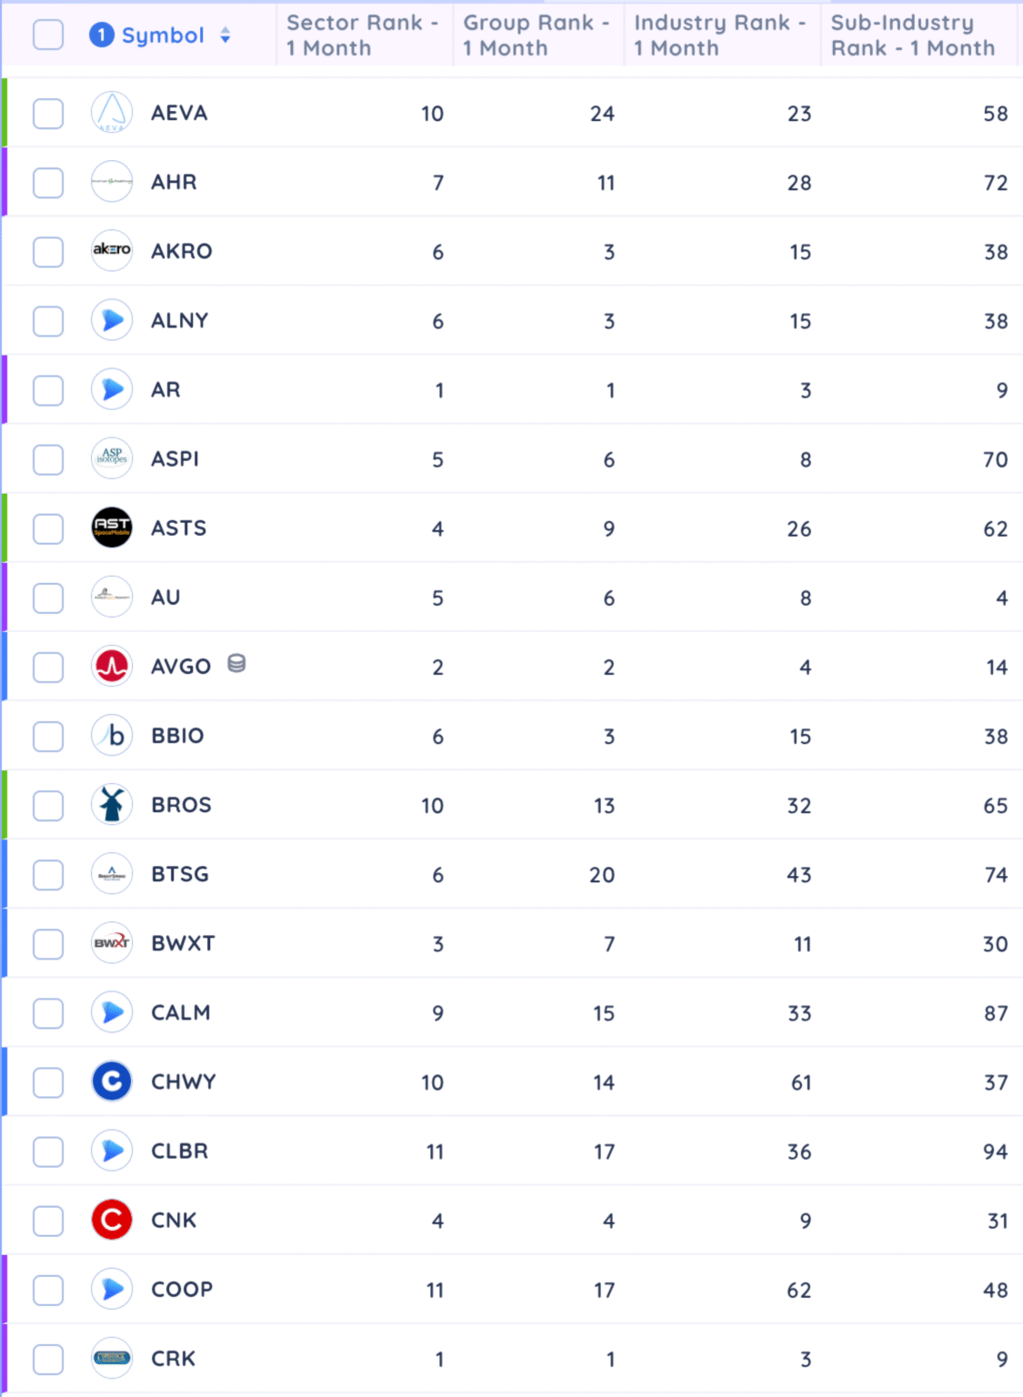The width and height of the screenshot is (1023, 1397).
Task: Check the box for the AHR row
Action: 48,183
